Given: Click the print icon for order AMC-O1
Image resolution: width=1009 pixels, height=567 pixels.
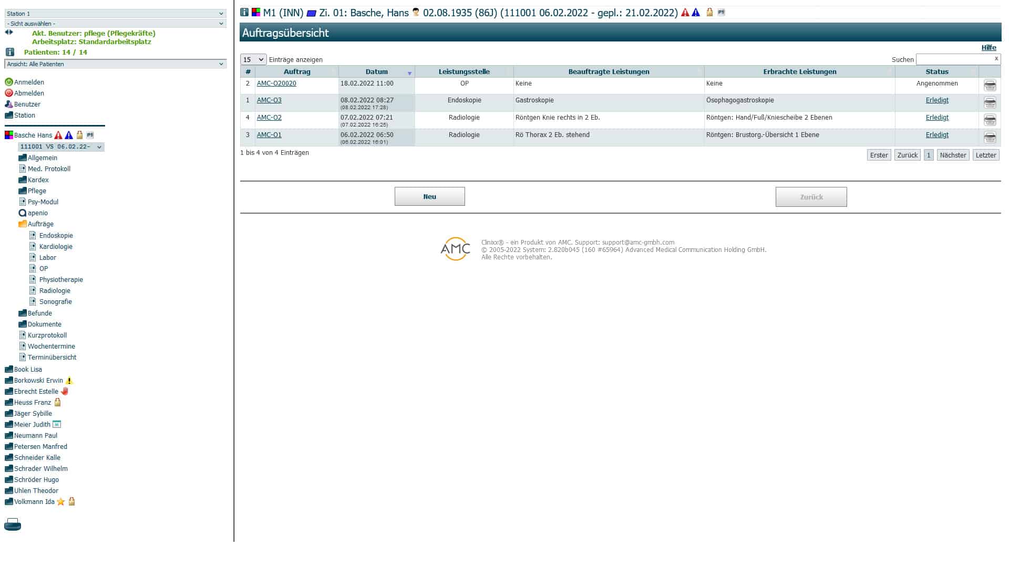Looking at the screenshot, I should point(990,137).
